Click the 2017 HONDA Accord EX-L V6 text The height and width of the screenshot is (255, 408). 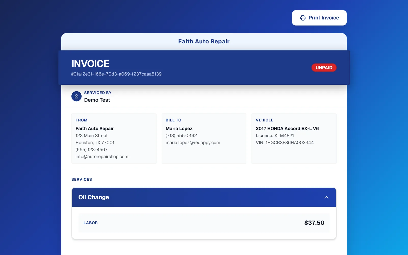(287, 129)
